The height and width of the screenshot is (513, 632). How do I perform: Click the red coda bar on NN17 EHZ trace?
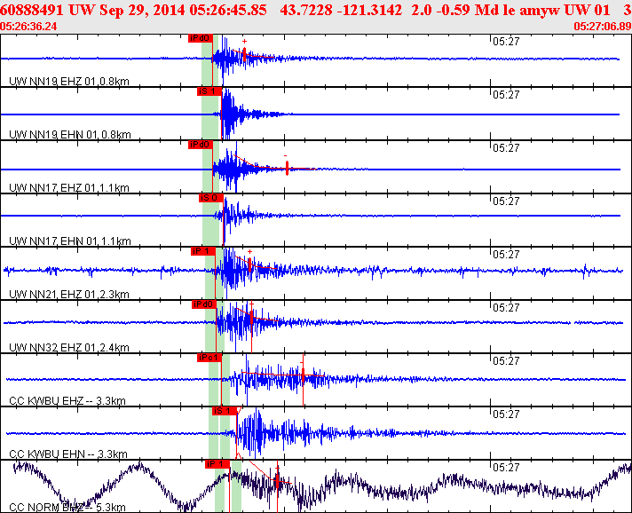pos(287,168)
